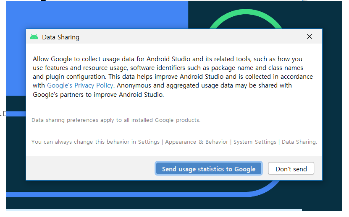Screen dimensions: 349x217
Task: Open Google's Privacy Policy link
Action: click(x=80, y=85)
